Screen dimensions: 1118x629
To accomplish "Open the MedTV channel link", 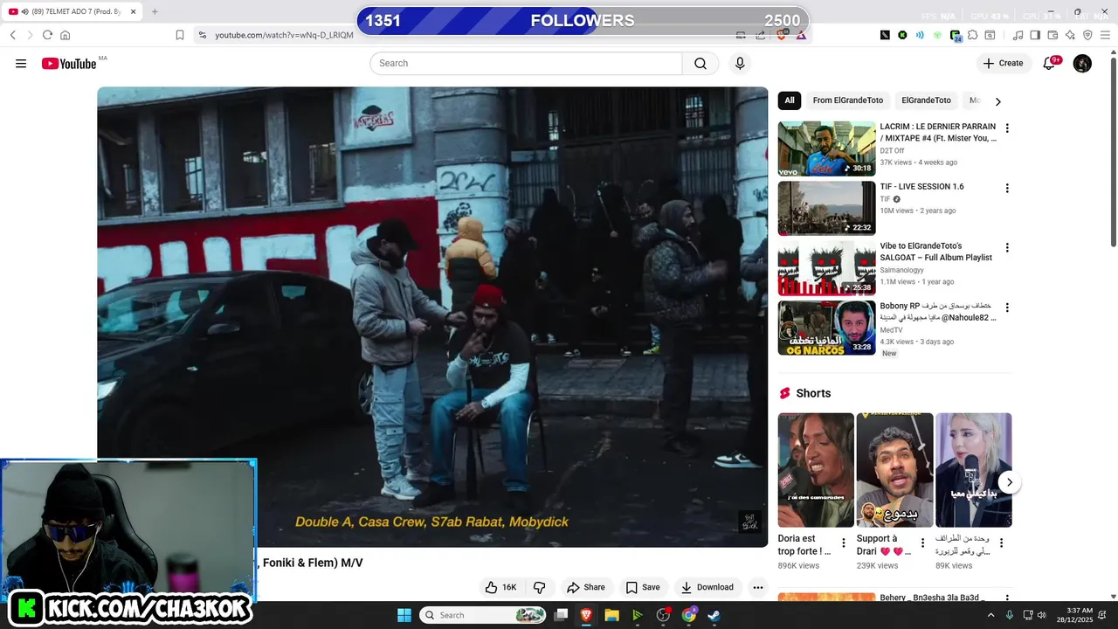I will (x=891, y=330).
